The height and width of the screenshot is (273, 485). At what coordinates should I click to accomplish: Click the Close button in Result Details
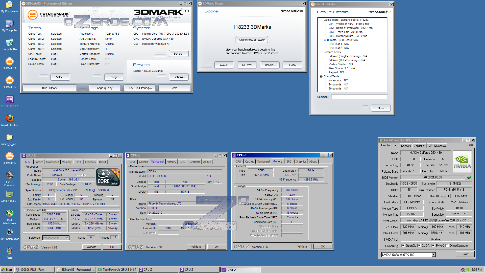[x=380, y=108]
